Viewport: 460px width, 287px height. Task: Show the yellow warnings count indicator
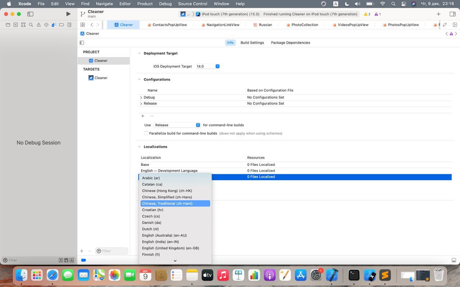pos(367,14)
